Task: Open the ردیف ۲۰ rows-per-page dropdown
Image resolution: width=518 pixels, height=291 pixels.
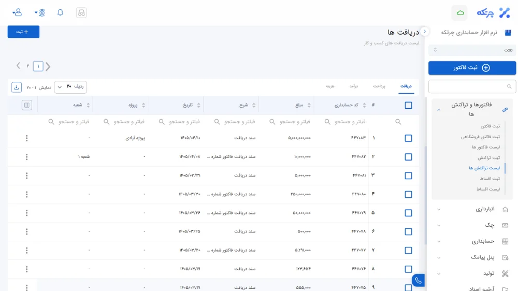Action: pyautogui.click(x=70, y=87)
